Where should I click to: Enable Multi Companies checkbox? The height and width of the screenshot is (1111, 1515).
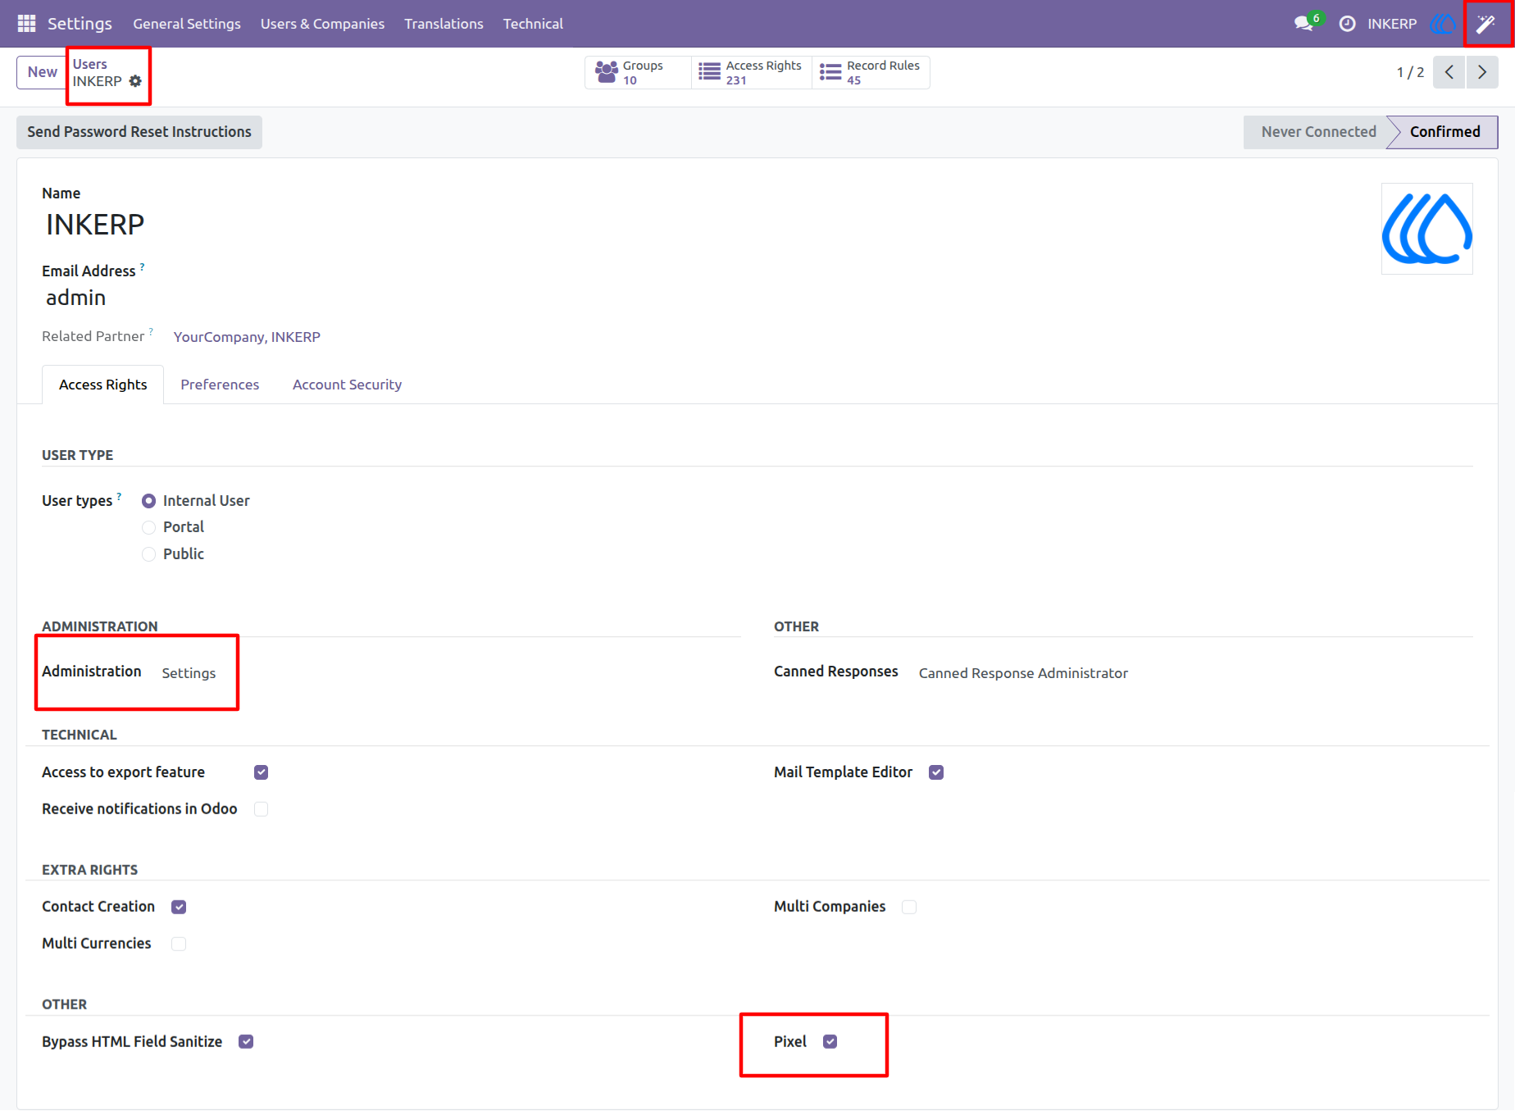click(x=909, y=907)
